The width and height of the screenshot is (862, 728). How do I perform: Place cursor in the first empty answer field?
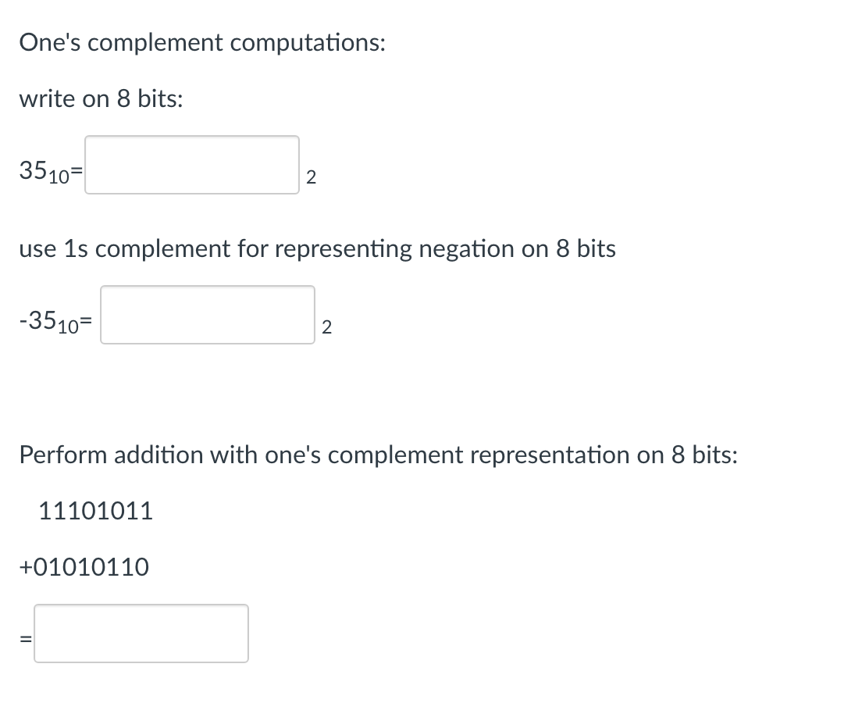coord(191,166)
